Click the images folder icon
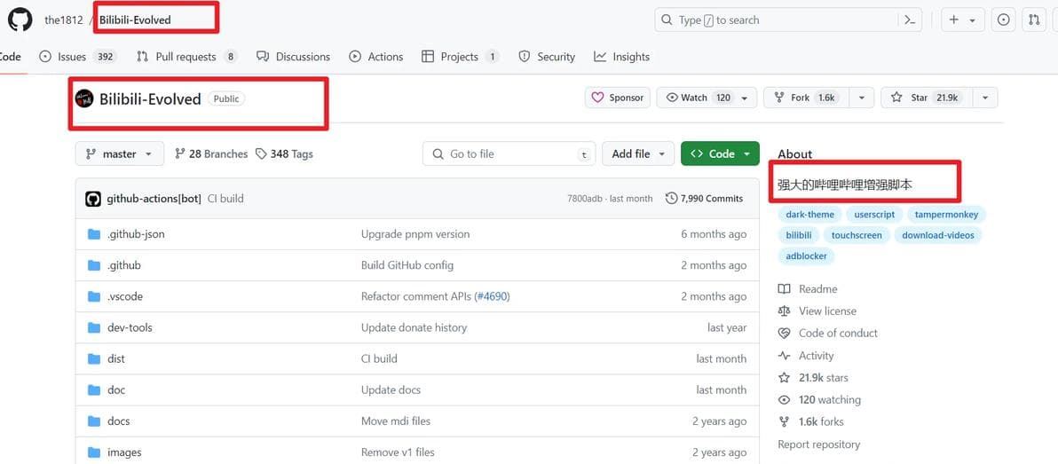Image resolution: width=1058 pixels, height=464 pixels. (x=94, y=452)
